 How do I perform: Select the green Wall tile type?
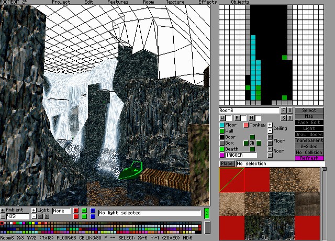222,131
